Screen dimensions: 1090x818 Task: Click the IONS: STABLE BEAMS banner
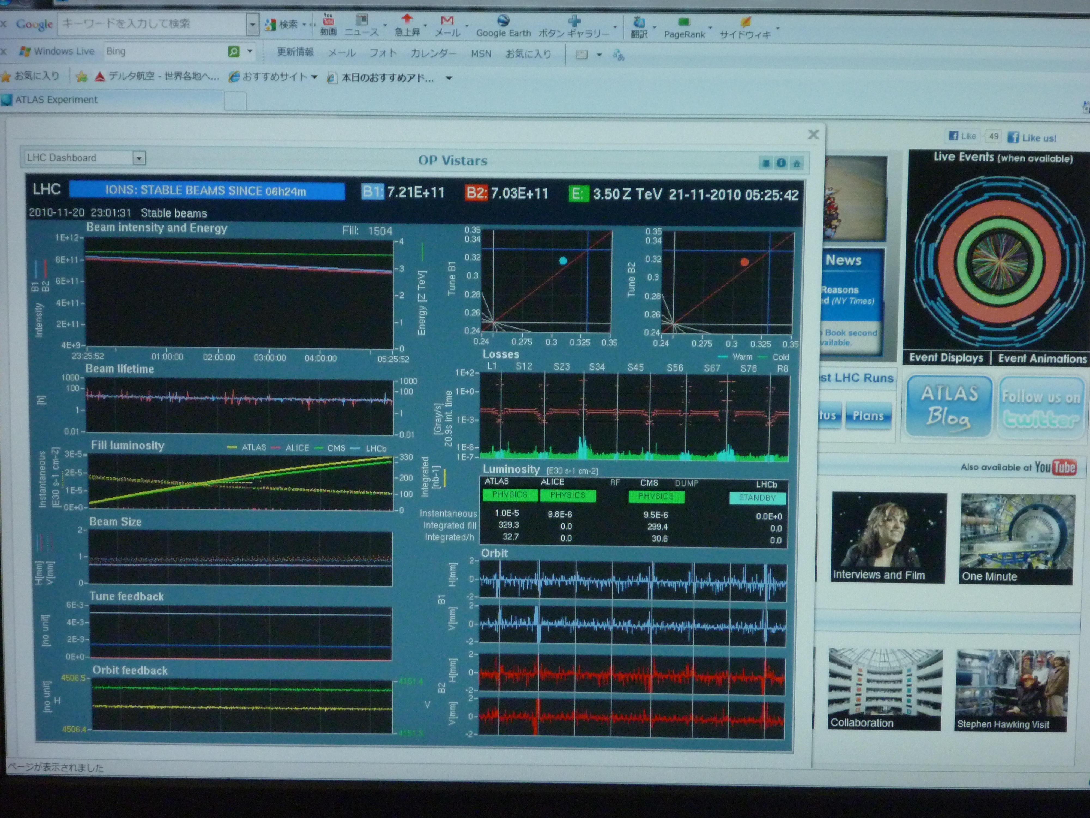pos(207,191)
